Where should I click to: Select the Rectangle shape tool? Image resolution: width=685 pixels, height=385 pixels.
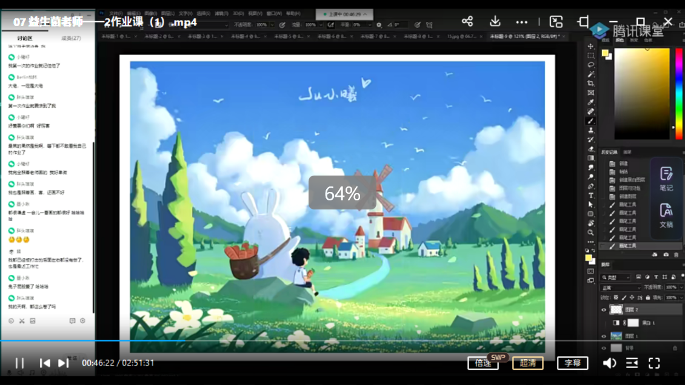[590, 214]
